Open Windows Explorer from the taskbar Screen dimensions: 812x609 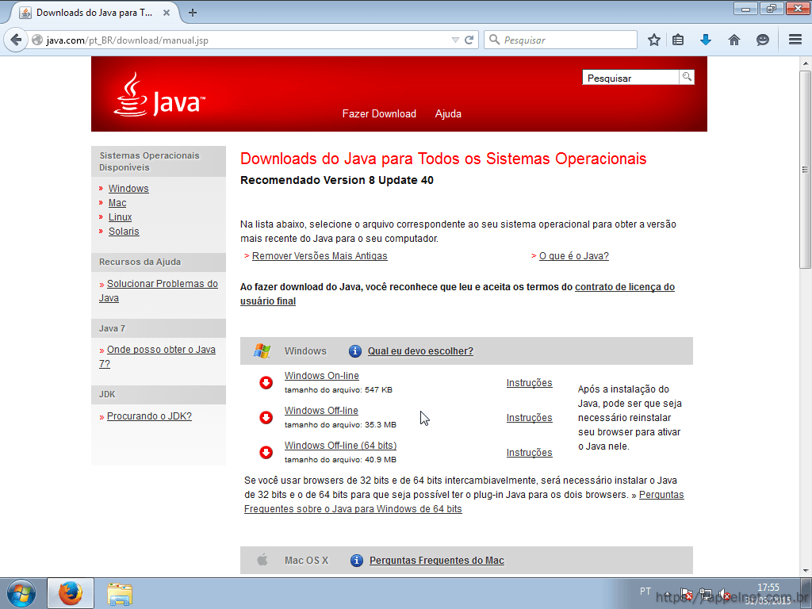[120, 593]
